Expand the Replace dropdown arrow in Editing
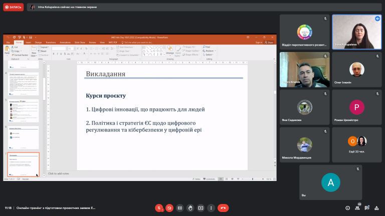Viewport: 385px width, 216px height. point(216,51)
